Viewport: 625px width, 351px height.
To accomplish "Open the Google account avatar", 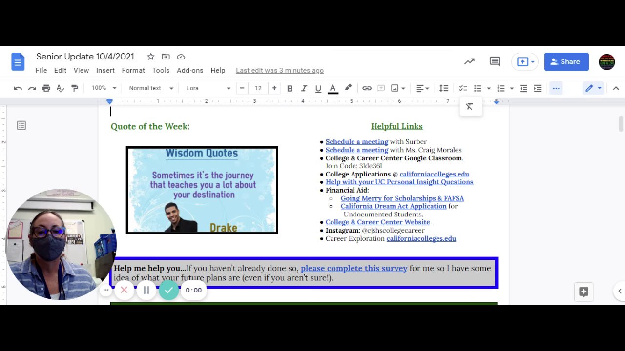I will [x=606, y=62].
